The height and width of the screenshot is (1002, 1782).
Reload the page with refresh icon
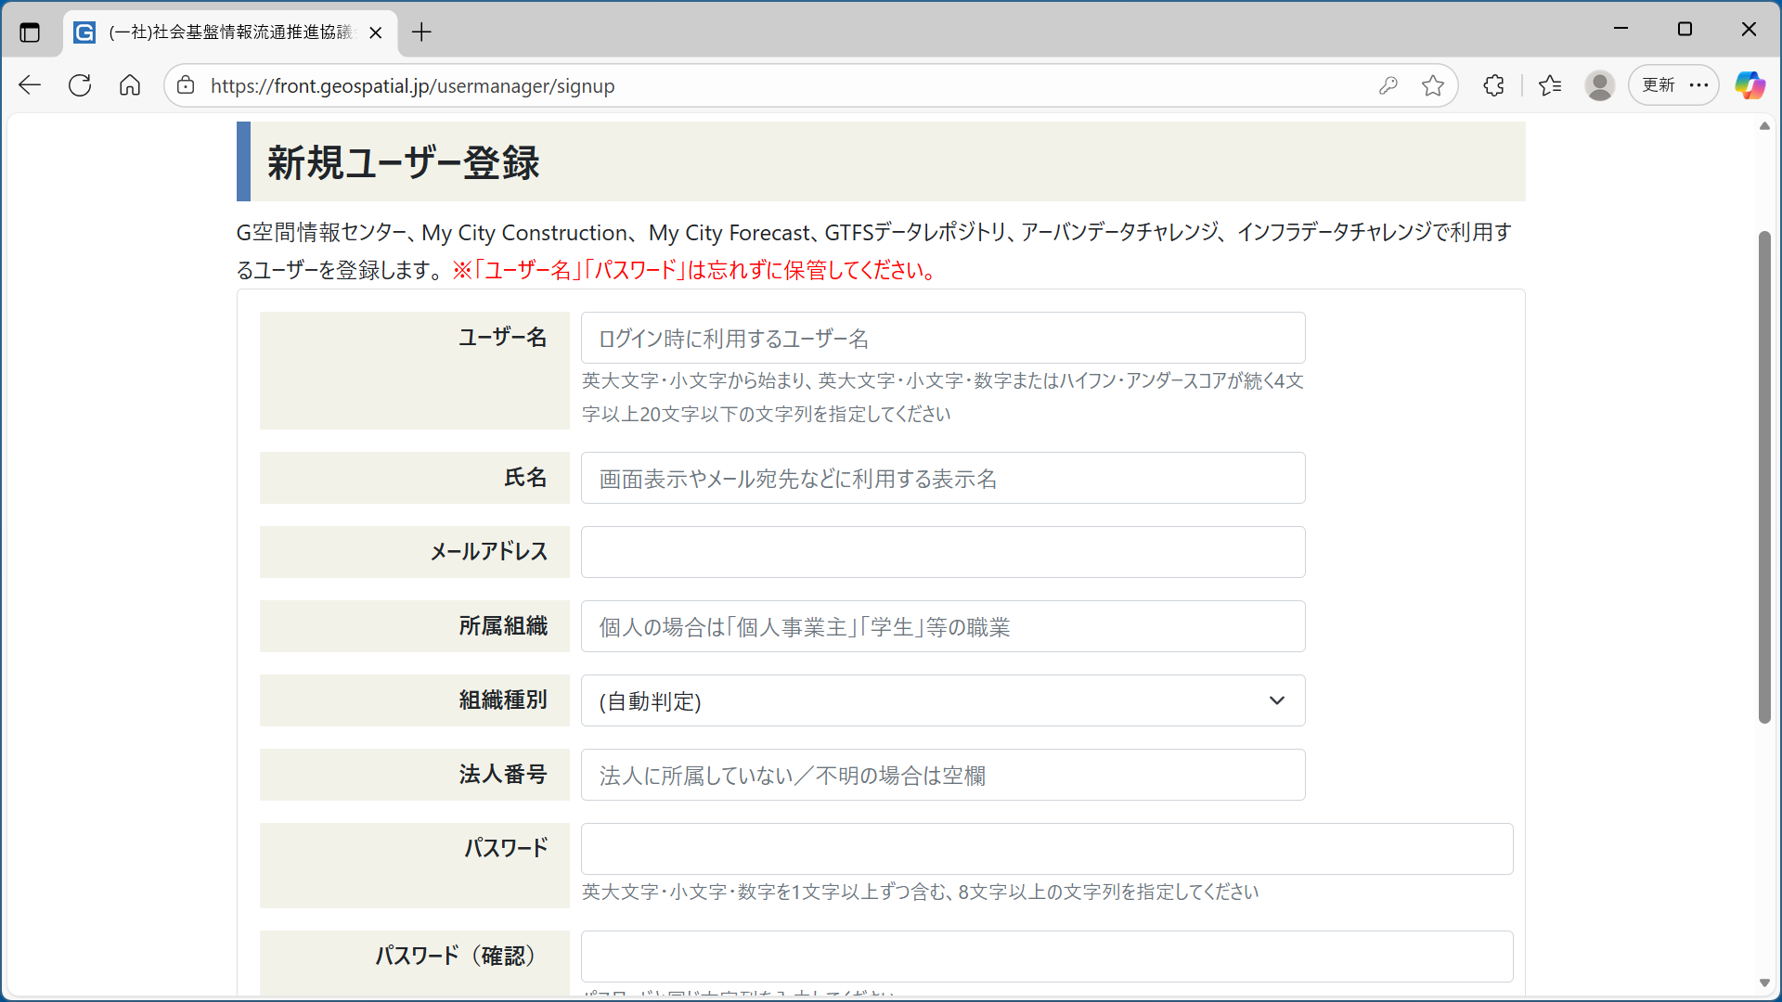(x=80, y=85)
